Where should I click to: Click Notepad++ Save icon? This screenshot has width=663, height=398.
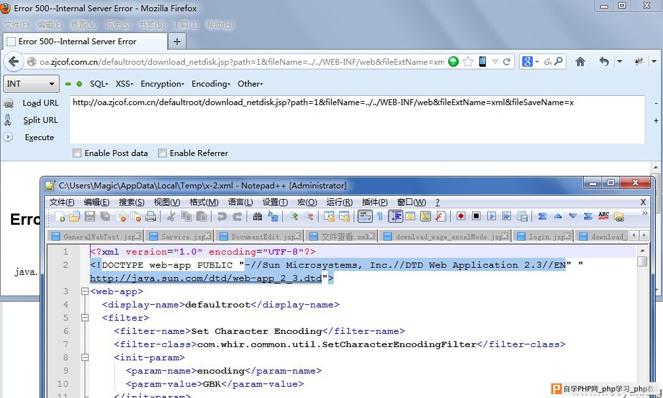(x=90, y=217)
